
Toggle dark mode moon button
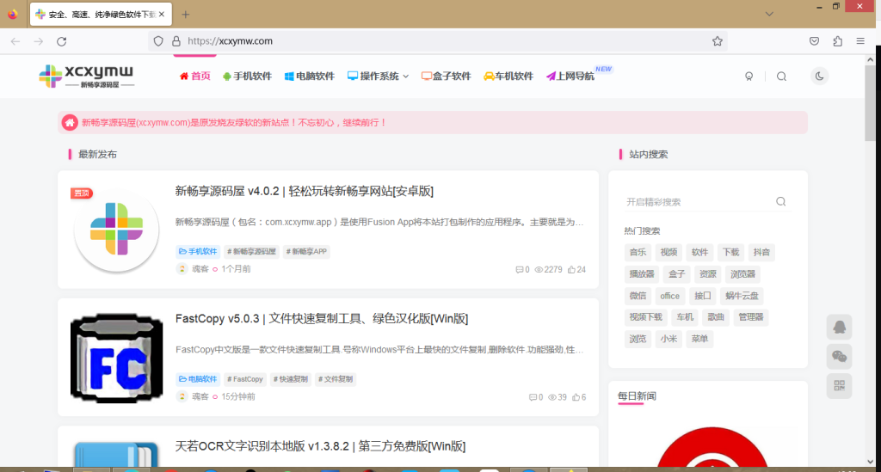819,77
